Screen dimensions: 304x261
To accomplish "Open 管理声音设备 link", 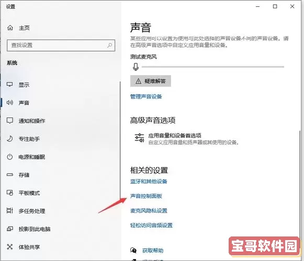I will tap(146, 97).
